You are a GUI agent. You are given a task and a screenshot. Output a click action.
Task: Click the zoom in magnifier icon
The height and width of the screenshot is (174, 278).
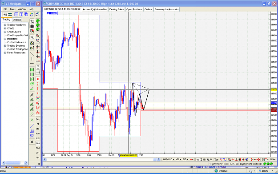(x=38, y=36)
